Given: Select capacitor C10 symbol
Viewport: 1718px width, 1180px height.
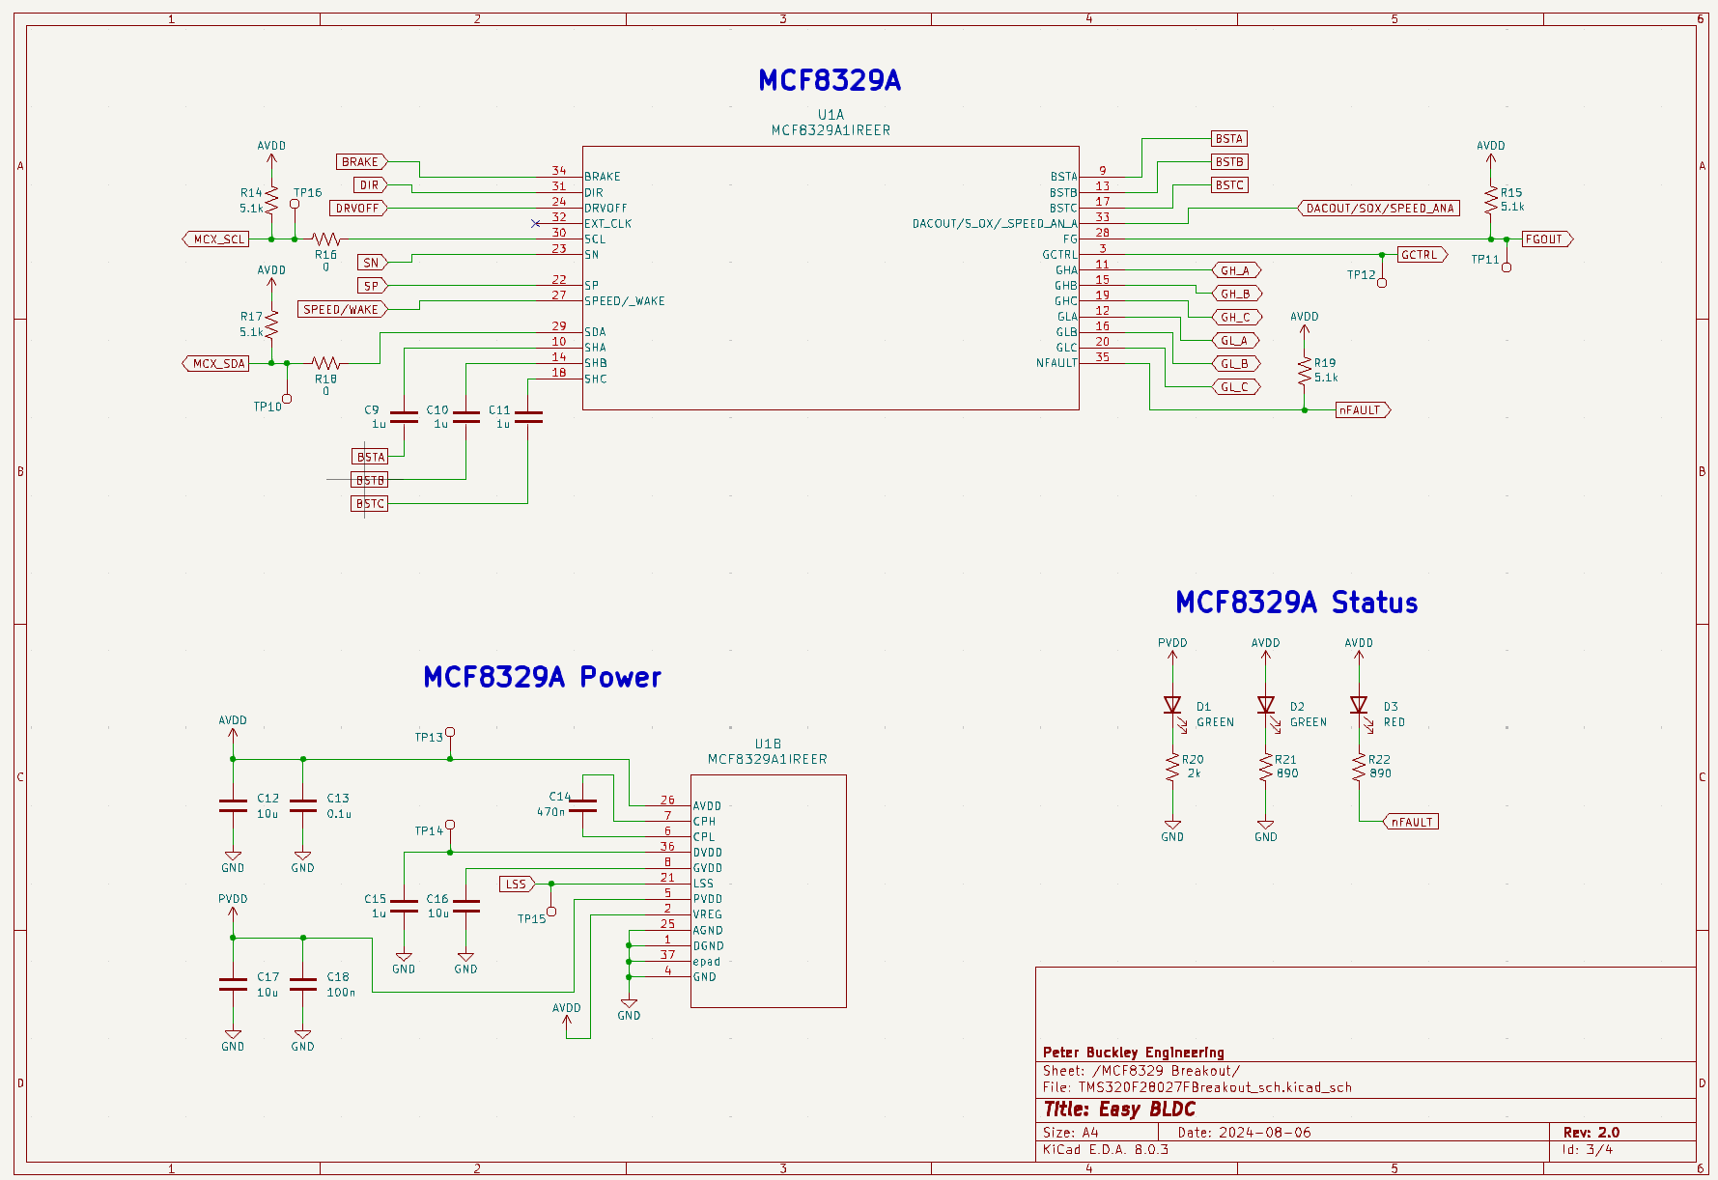Looking at the screenshot, I should (465, 417).
